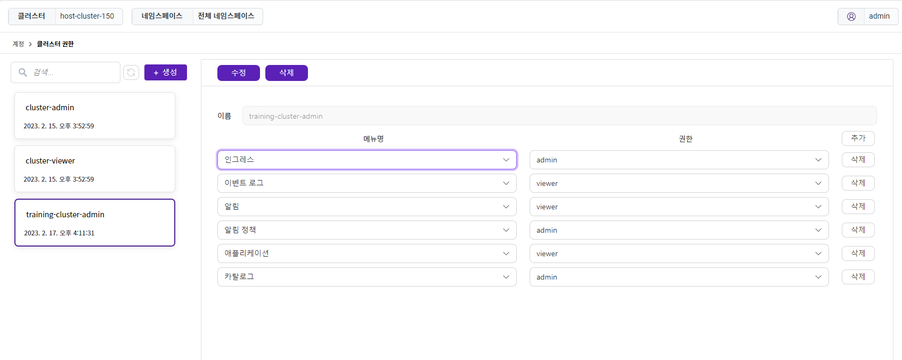This screenshot has height=360, width=902.
Task: Select the cluster-viewer role card
Action: (95, 169)
